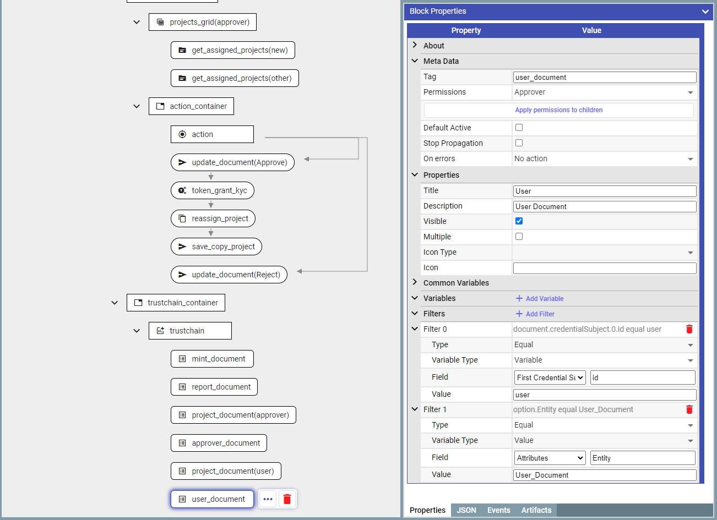Click the radio icon on action block
Viewport: 717px width, 520px height.
tap(182, 134)
